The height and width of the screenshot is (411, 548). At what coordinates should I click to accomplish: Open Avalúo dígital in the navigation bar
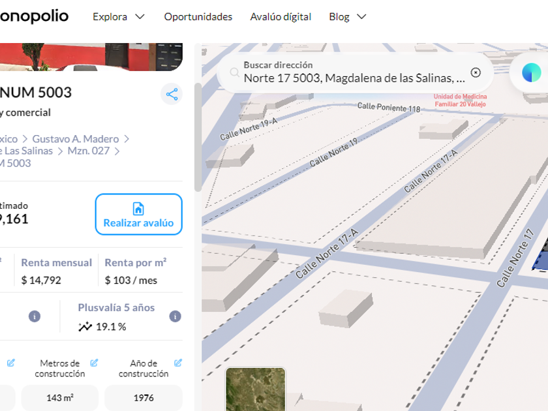(x=281, y=17)
